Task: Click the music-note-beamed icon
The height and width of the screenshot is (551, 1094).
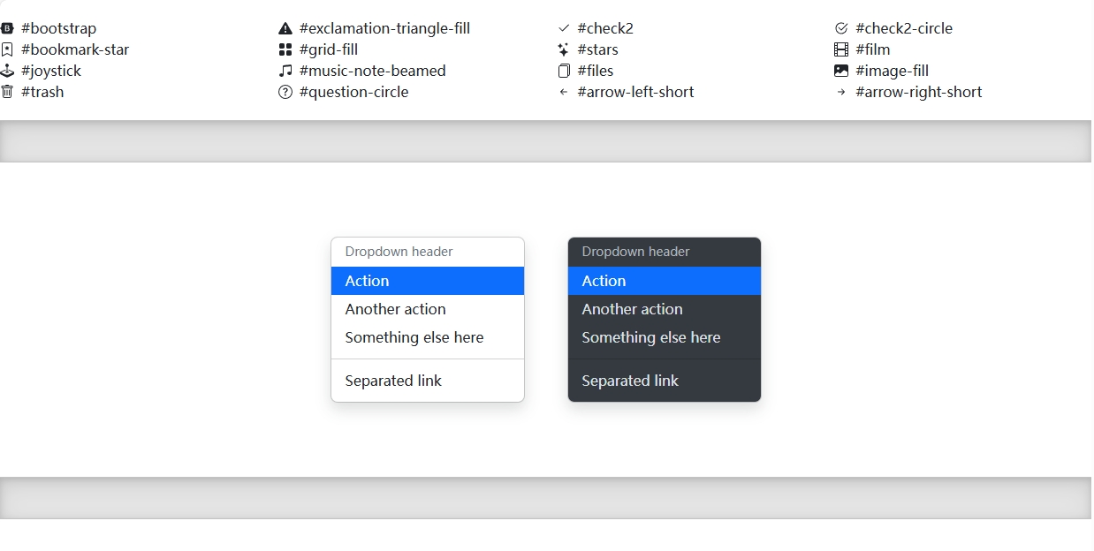Action: click(x=285, y=71)
